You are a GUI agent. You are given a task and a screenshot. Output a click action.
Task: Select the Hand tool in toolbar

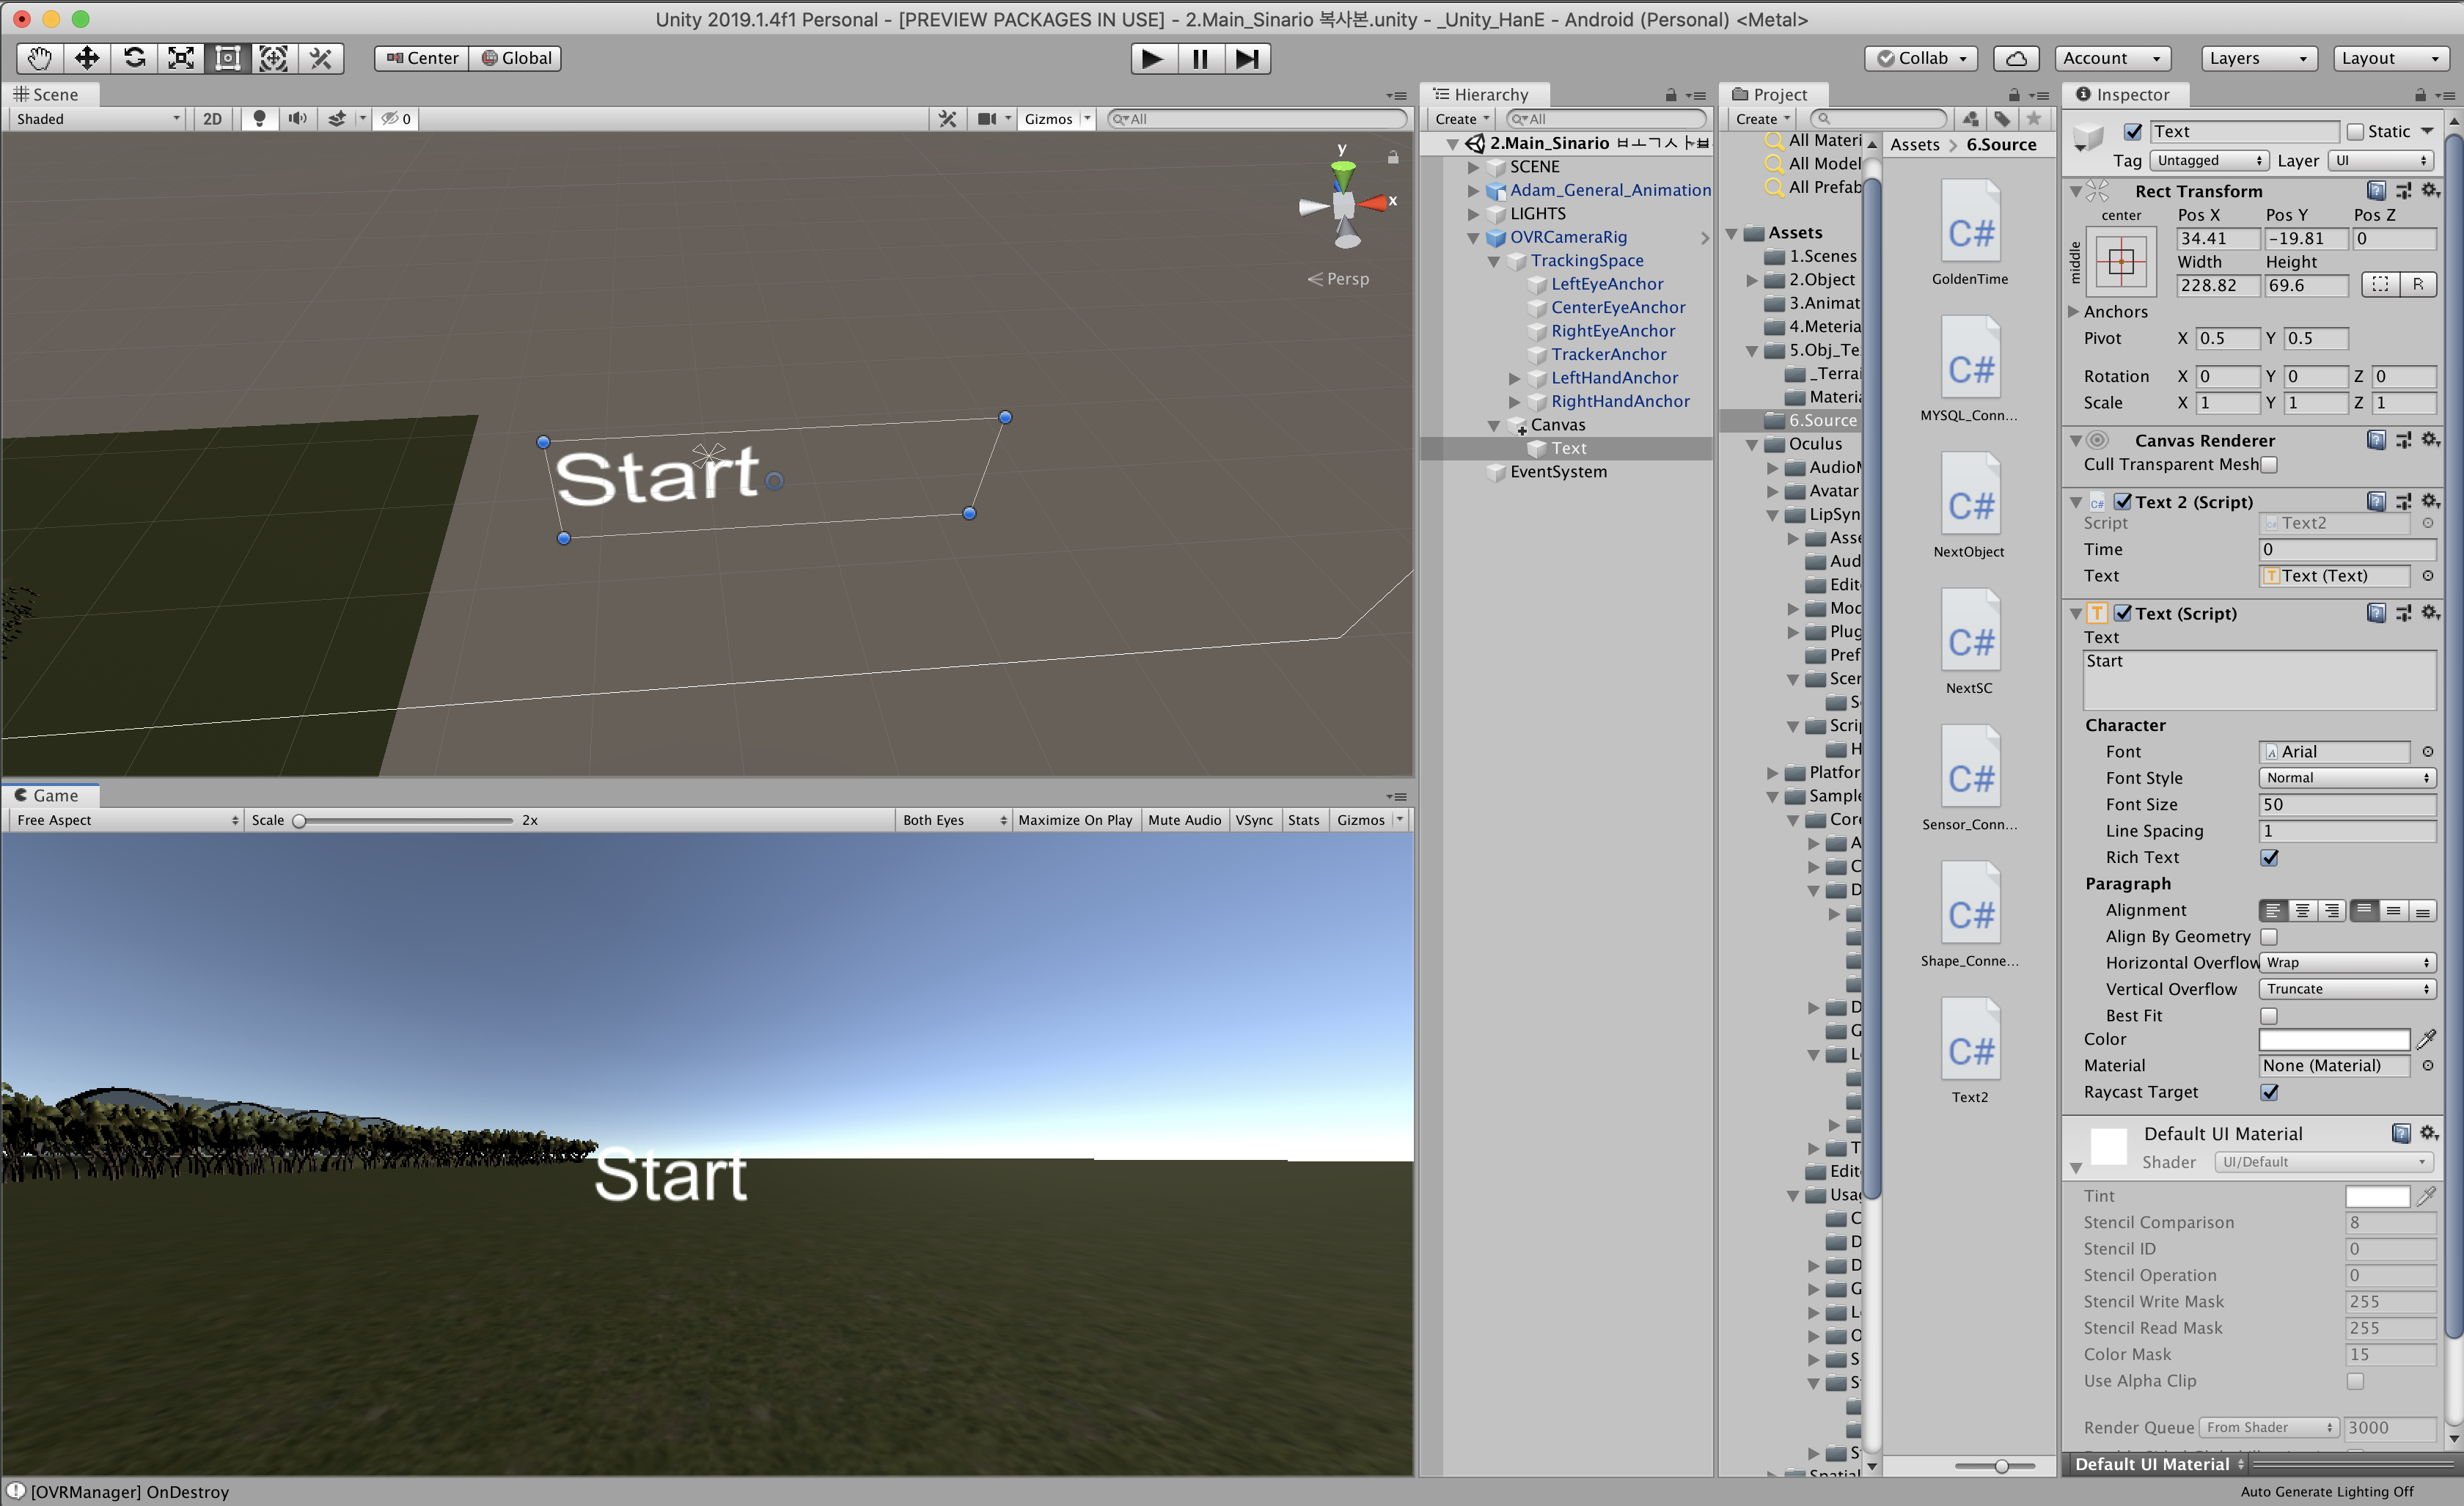click(x=39, y=58)
